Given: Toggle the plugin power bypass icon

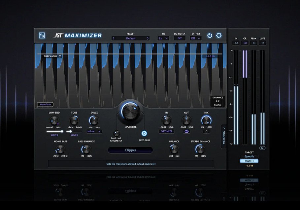Looking at the screenshot, I should (x=210, y=36).
